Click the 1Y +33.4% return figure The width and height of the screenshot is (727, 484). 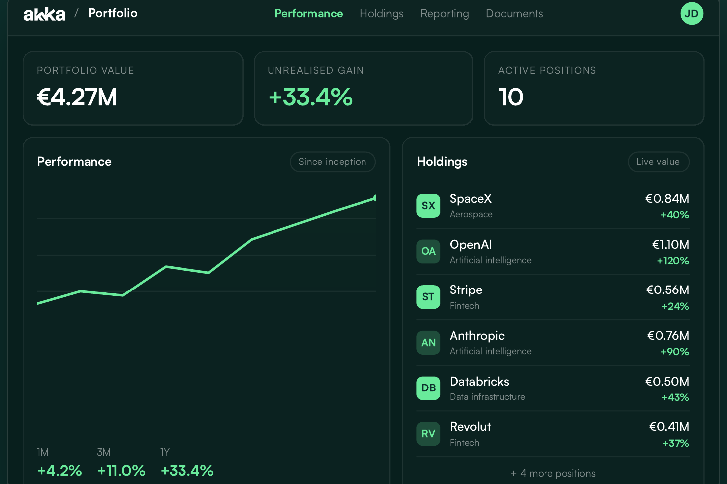(x=187, y=471)
